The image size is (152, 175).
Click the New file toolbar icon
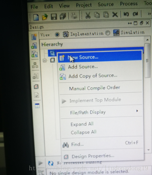pos(36,17)
